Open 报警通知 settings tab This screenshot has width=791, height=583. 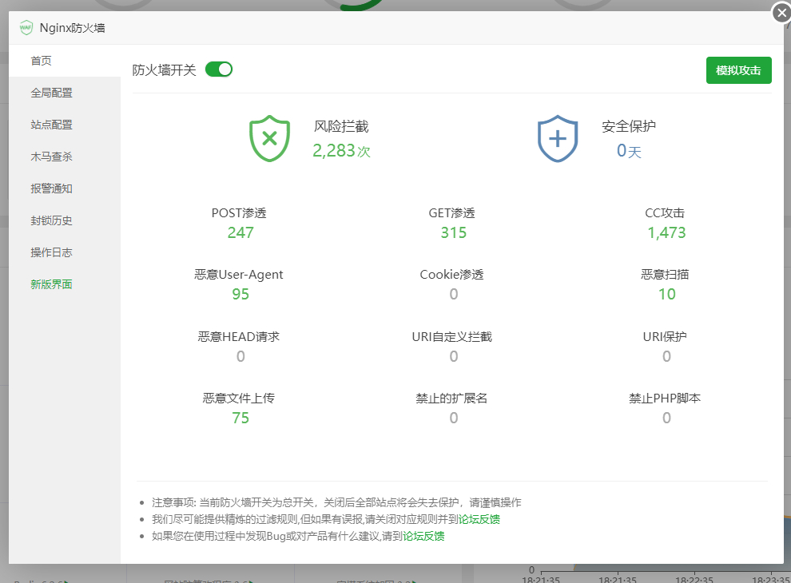coord(52,188)
